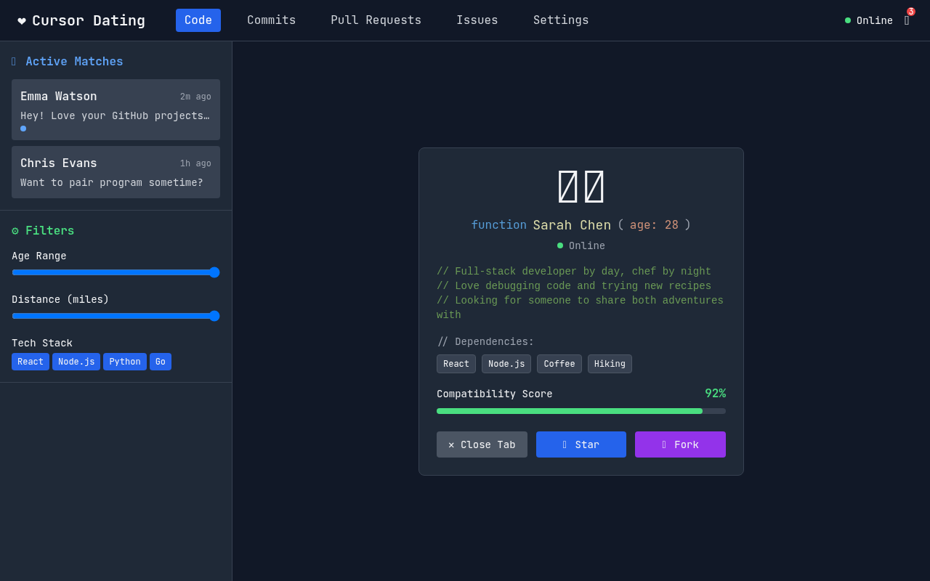The height and width of the screenshot is (581, 930).
Task: Adjust the Distance (miles) slider
Action: [x=116, y=316]
